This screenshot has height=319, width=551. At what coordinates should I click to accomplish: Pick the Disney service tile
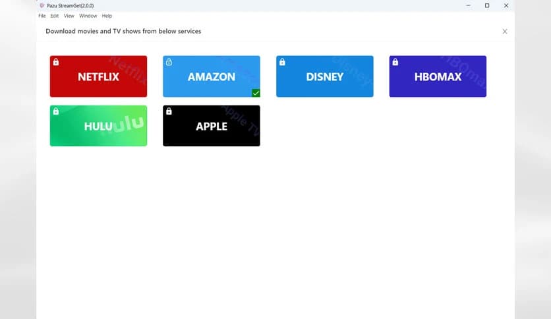point(325,76)
